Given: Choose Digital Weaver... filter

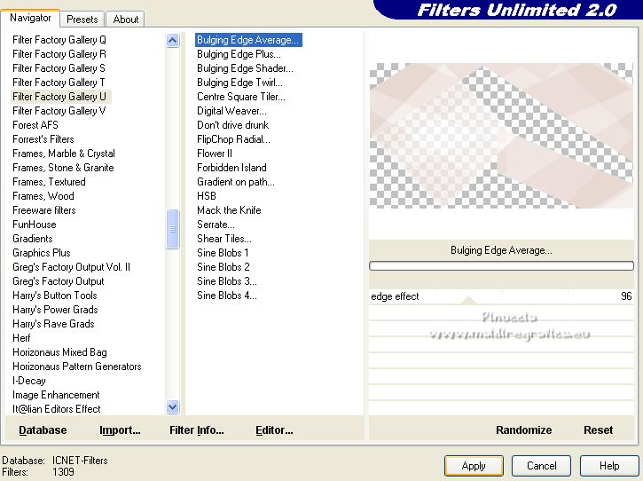Looking at the screenshot, I should pos(231,111).
